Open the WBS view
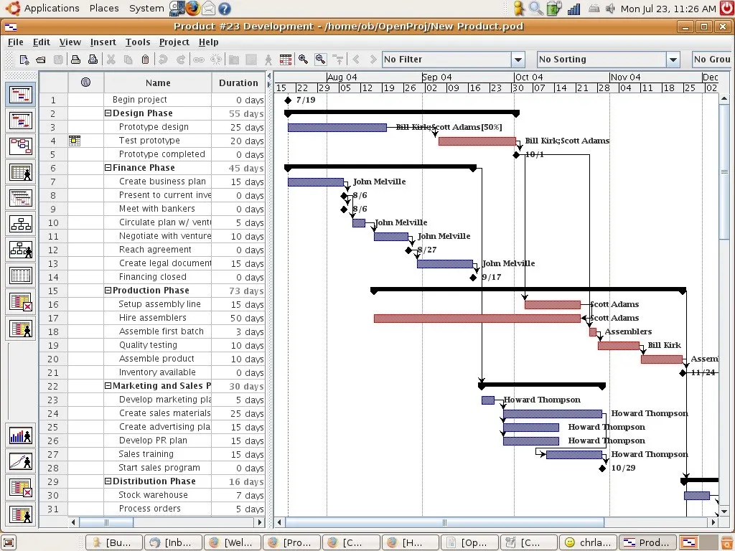Viewport: 735px width, 551px height. (21, 223)
